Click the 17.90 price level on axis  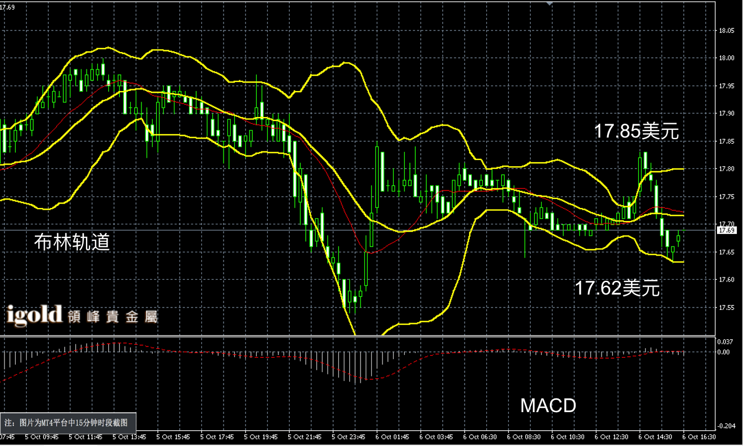tap(727, 114)
